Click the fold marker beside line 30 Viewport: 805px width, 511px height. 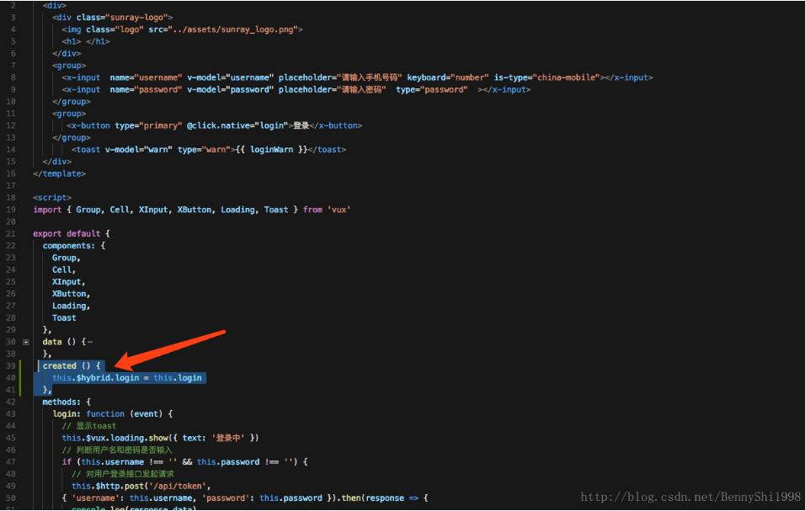pyautogui.click(x=27, y=342)
